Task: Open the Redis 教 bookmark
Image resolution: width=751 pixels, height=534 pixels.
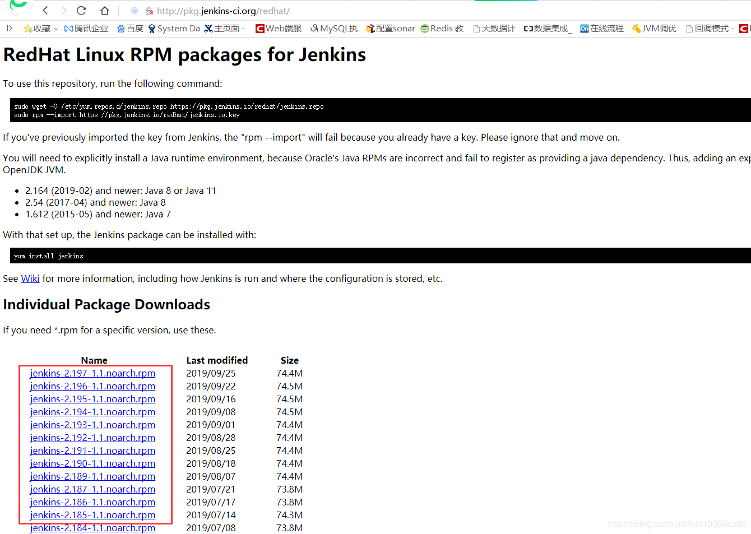Action: [442, 29]
